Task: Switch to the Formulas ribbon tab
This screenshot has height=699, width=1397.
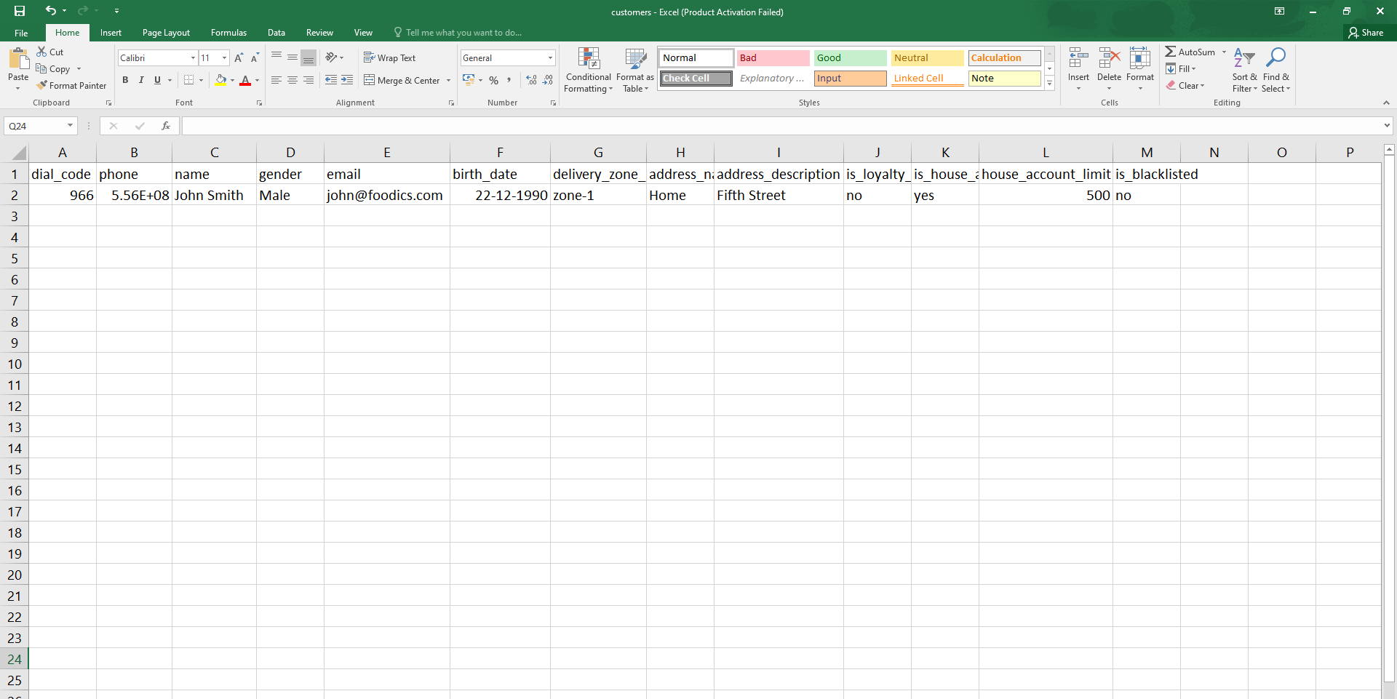Action: [x=228, y=33]
